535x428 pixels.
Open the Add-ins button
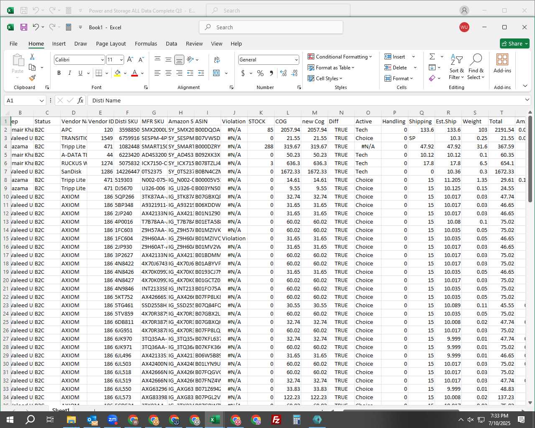coord(502,63)
